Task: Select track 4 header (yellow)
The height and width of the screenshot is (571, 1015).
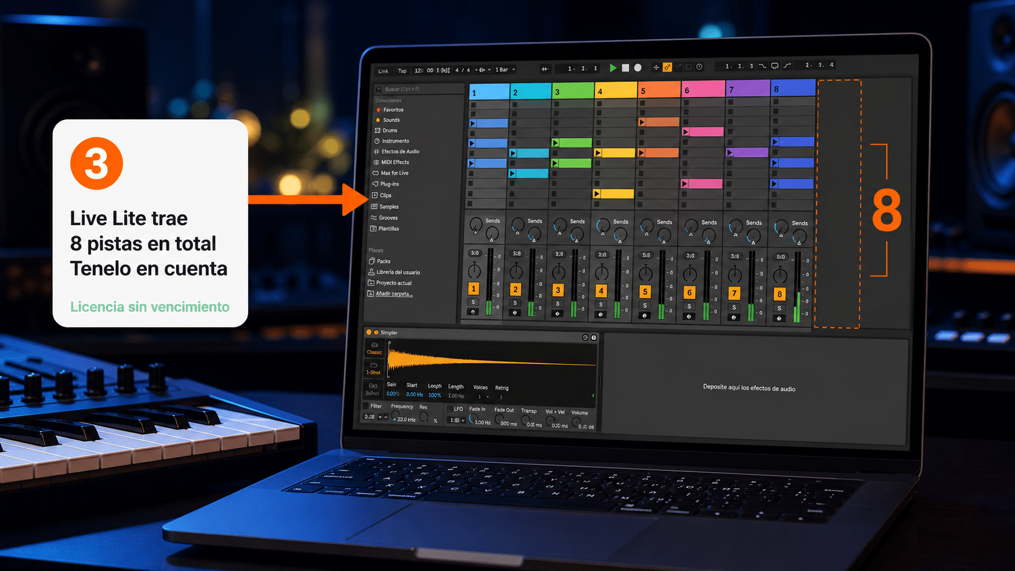Action: point(616,90)
